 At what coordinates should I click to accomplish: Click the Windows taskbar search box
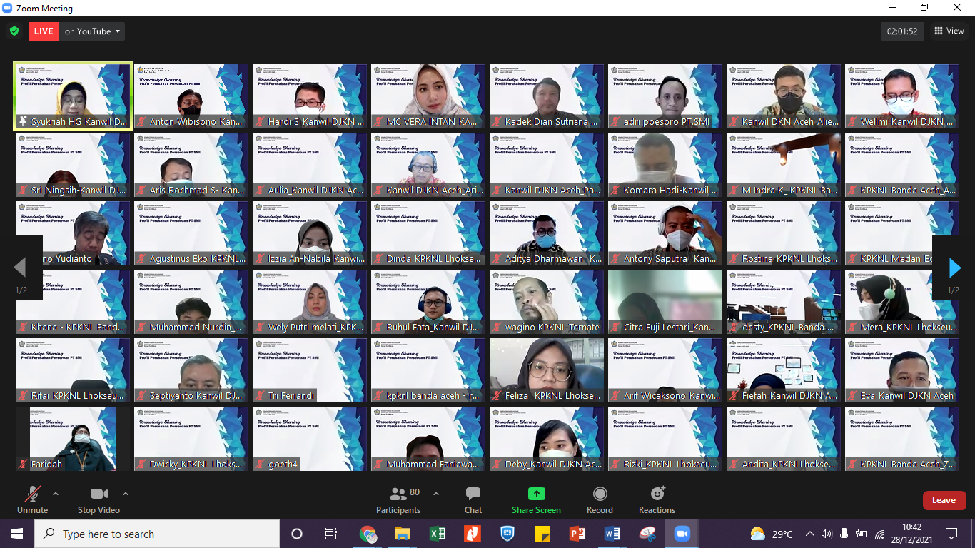coord(157,534)
